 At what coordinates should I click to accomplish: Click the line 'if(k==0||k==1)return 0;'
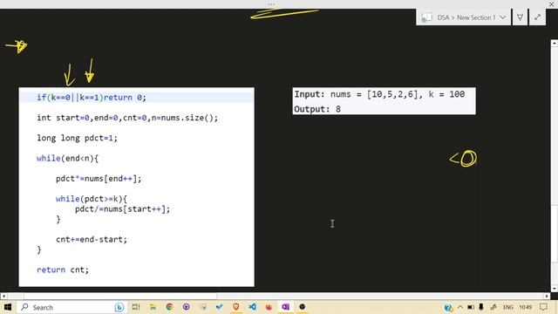coord(92,98)
